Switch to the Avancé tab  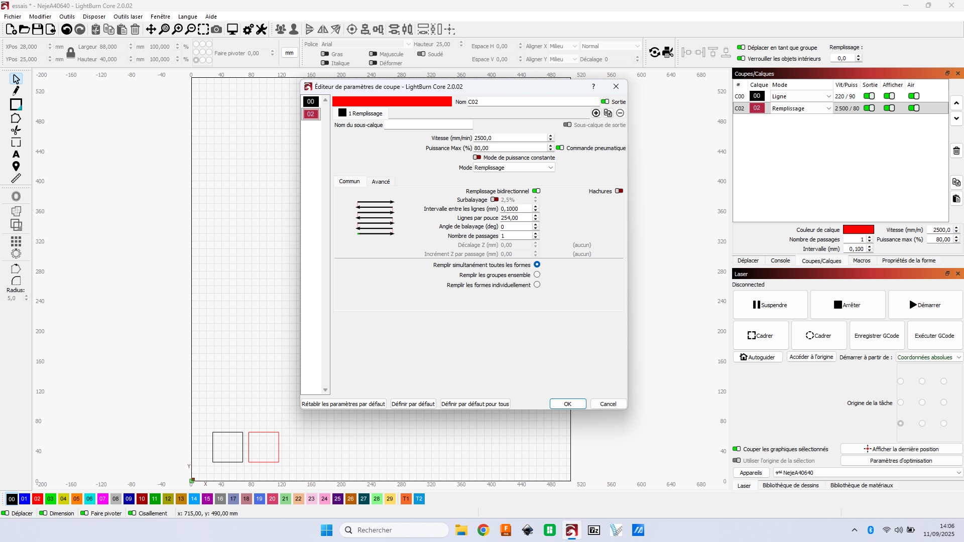click(381, 182)
